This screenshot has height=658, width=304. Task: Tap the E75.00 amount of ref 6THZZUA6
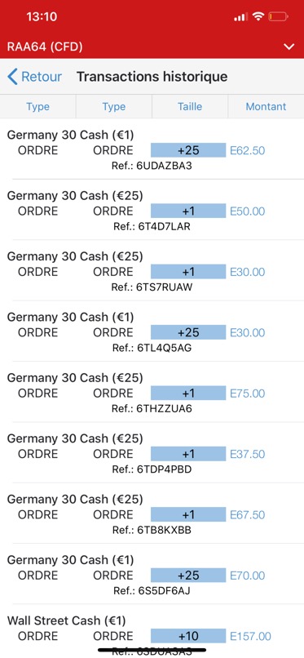(x=248, y=393)
